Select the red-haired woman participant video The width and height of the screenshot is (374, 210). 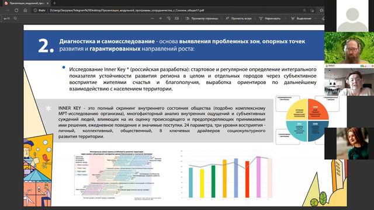point(349,143)
